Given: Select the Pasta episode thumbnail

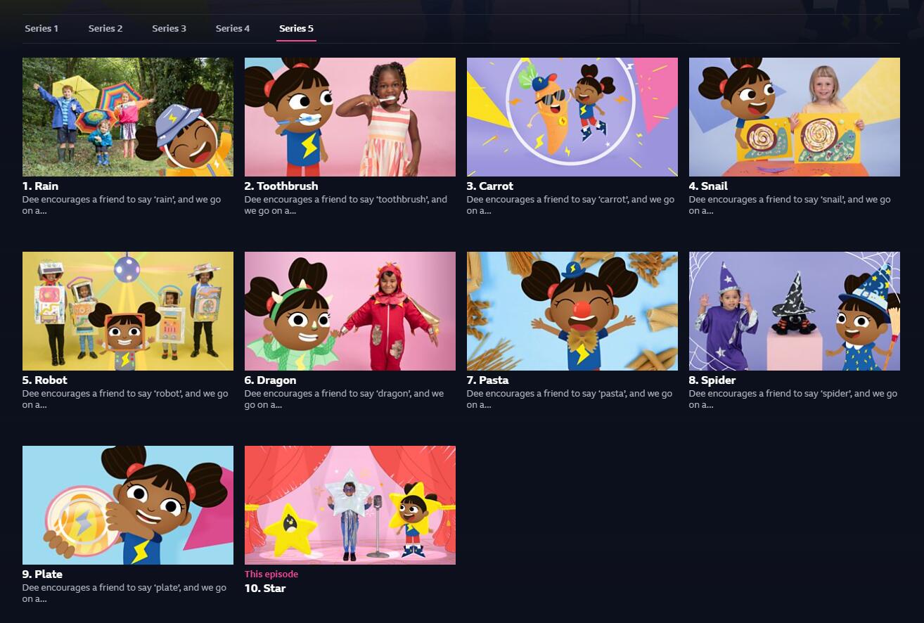Looking at the screenshot, I should [x=572, y=311].
